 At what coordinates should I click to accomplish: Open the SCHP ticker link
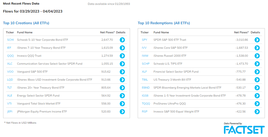tap(146, 64)
